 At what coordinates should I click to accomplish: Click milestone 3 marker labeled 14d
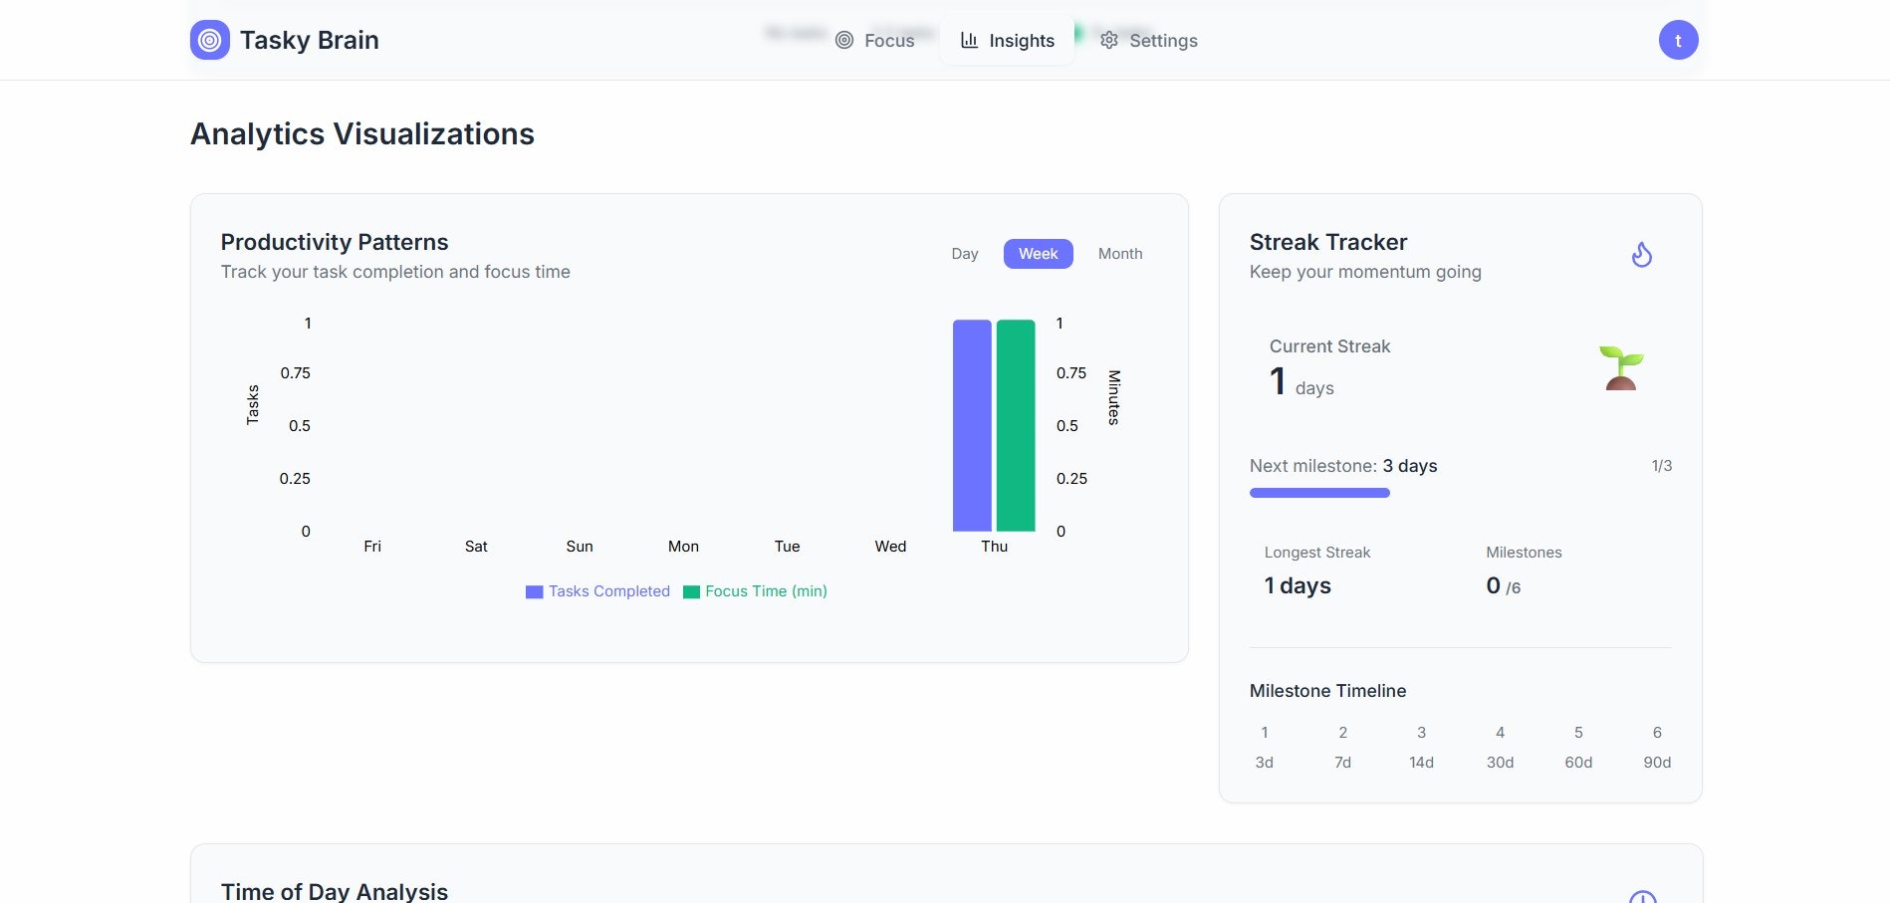pos(1421,747)
